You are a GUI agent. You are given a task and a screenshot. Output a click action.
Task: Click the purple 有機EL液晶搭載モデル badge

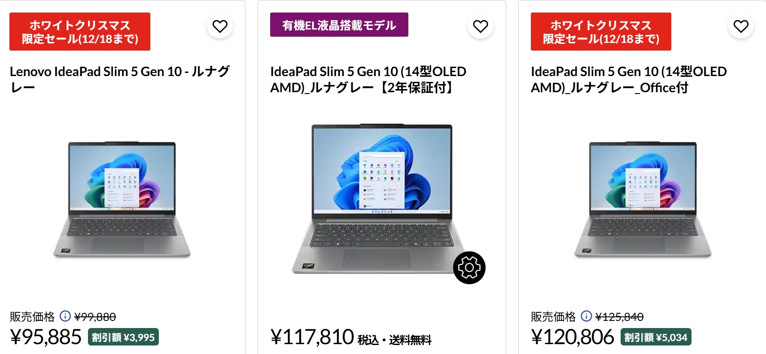[x=338, y=26]
